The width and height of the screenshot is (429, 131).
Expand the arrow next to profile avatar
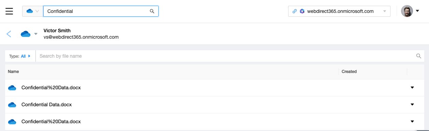click(417, 11)
